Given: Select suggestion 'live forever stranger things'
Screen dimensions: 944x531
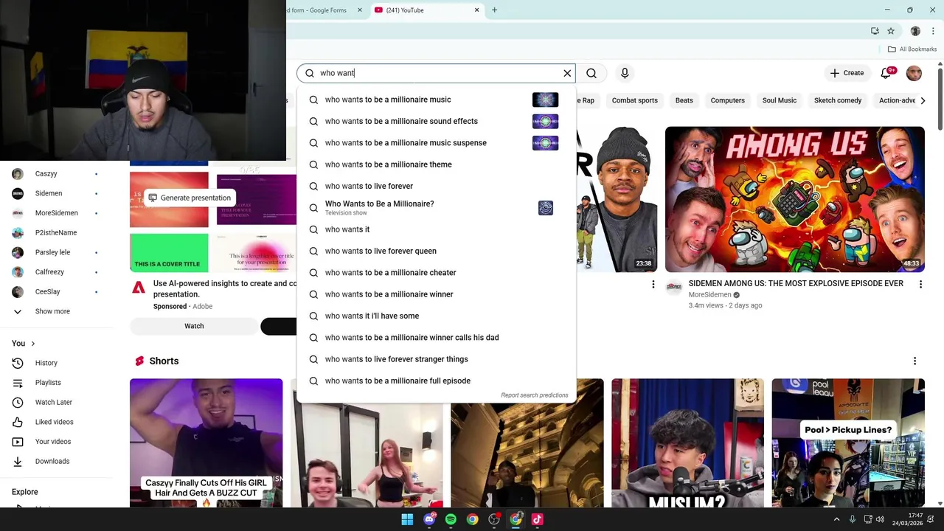Looking at the screenshot, I should 435,359.
